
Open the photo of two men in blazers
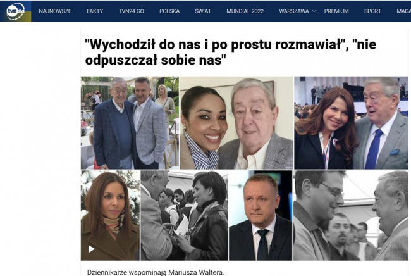coord(130,123)
